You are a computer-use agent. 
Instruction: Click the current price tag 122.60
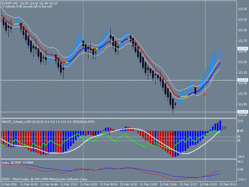[243, 49]
